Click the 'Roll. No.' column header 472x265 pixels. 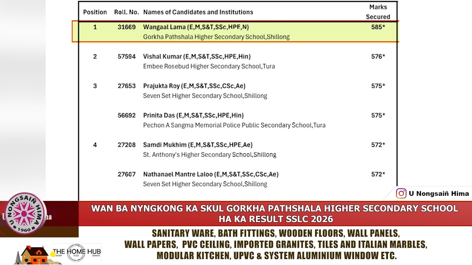(x=126, y=12)
